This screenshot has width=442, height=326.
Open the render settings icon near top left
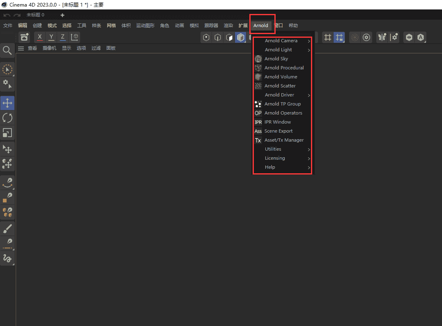coord(24,37)
